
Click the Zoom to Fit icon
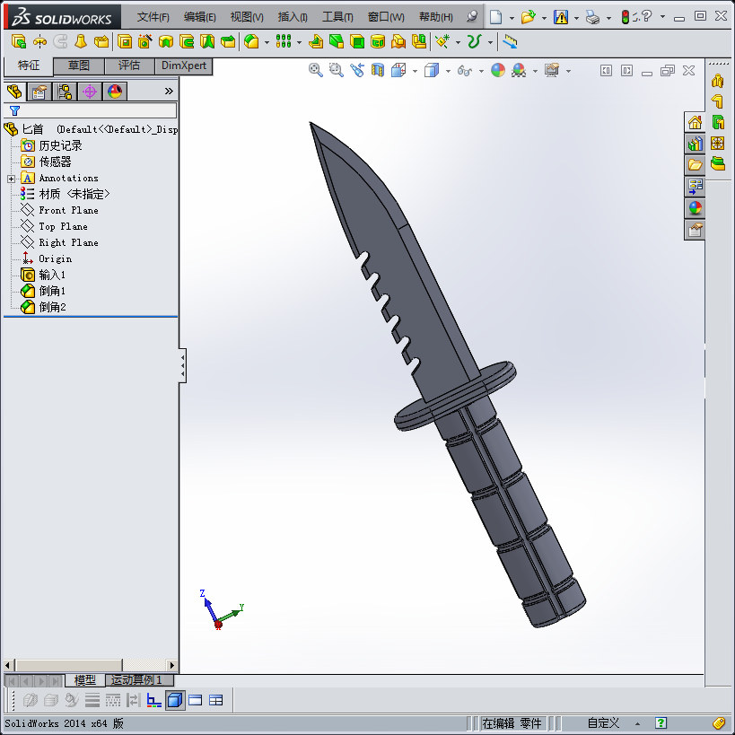316,70
